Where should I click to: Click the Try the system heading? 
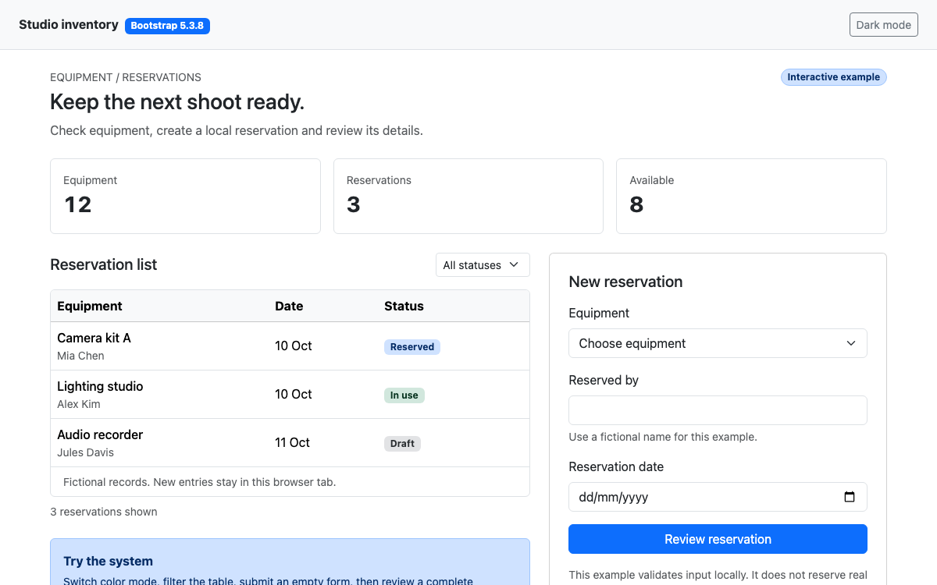click(x=108, y=561)
